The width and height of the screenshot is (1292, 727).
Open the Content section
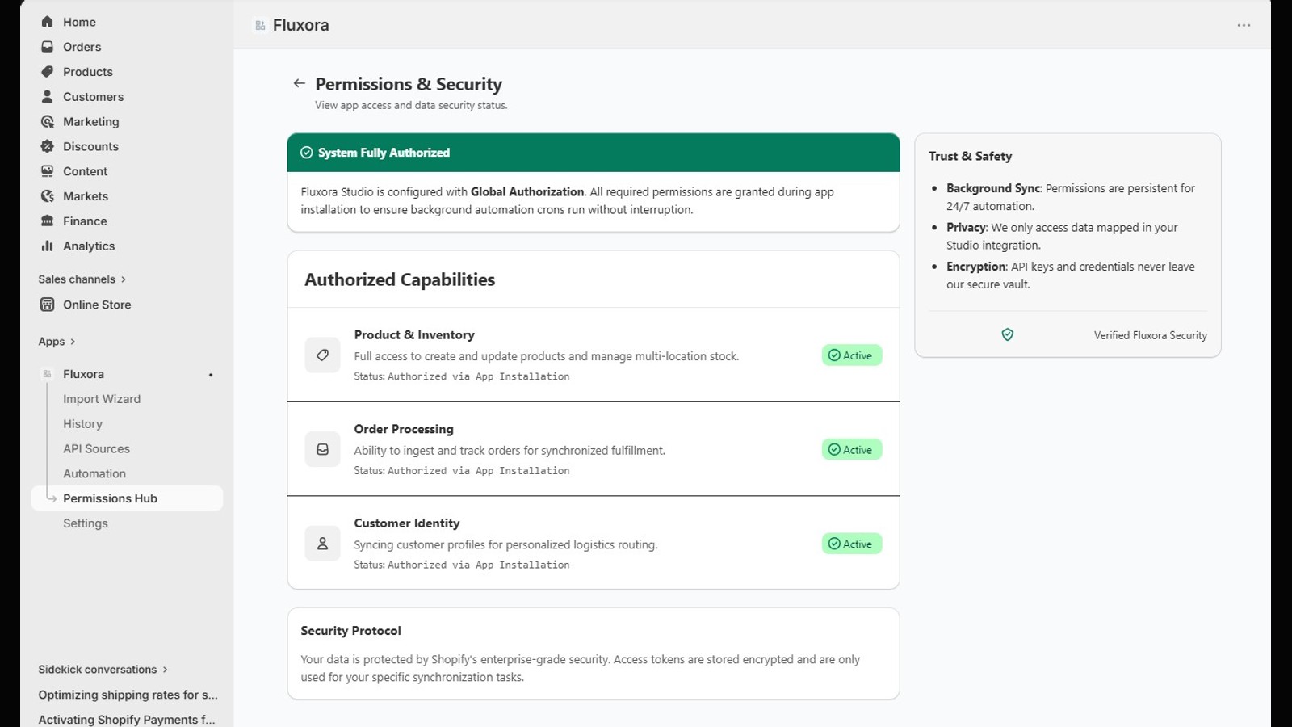pos(85,171)
